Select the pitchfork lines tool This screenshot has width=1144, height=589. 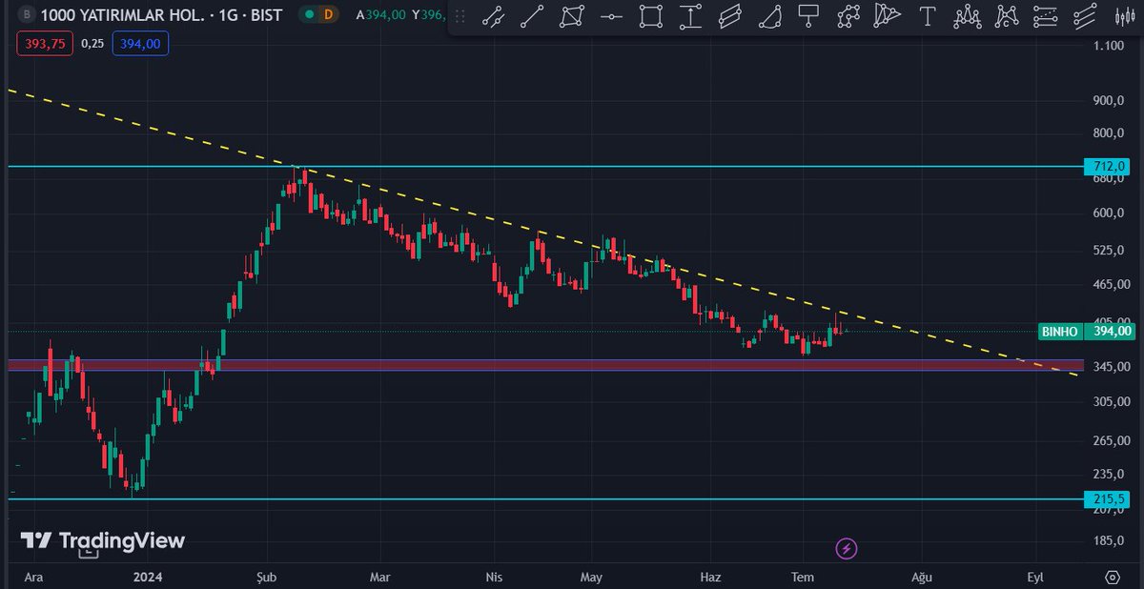point(1085,16)
